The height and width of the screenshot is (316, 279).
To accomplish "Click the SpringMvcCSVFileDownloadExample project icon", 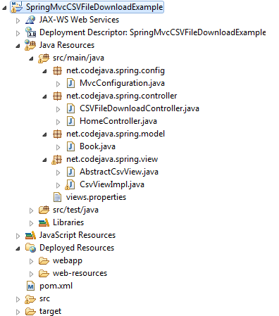I will point(17,7).
